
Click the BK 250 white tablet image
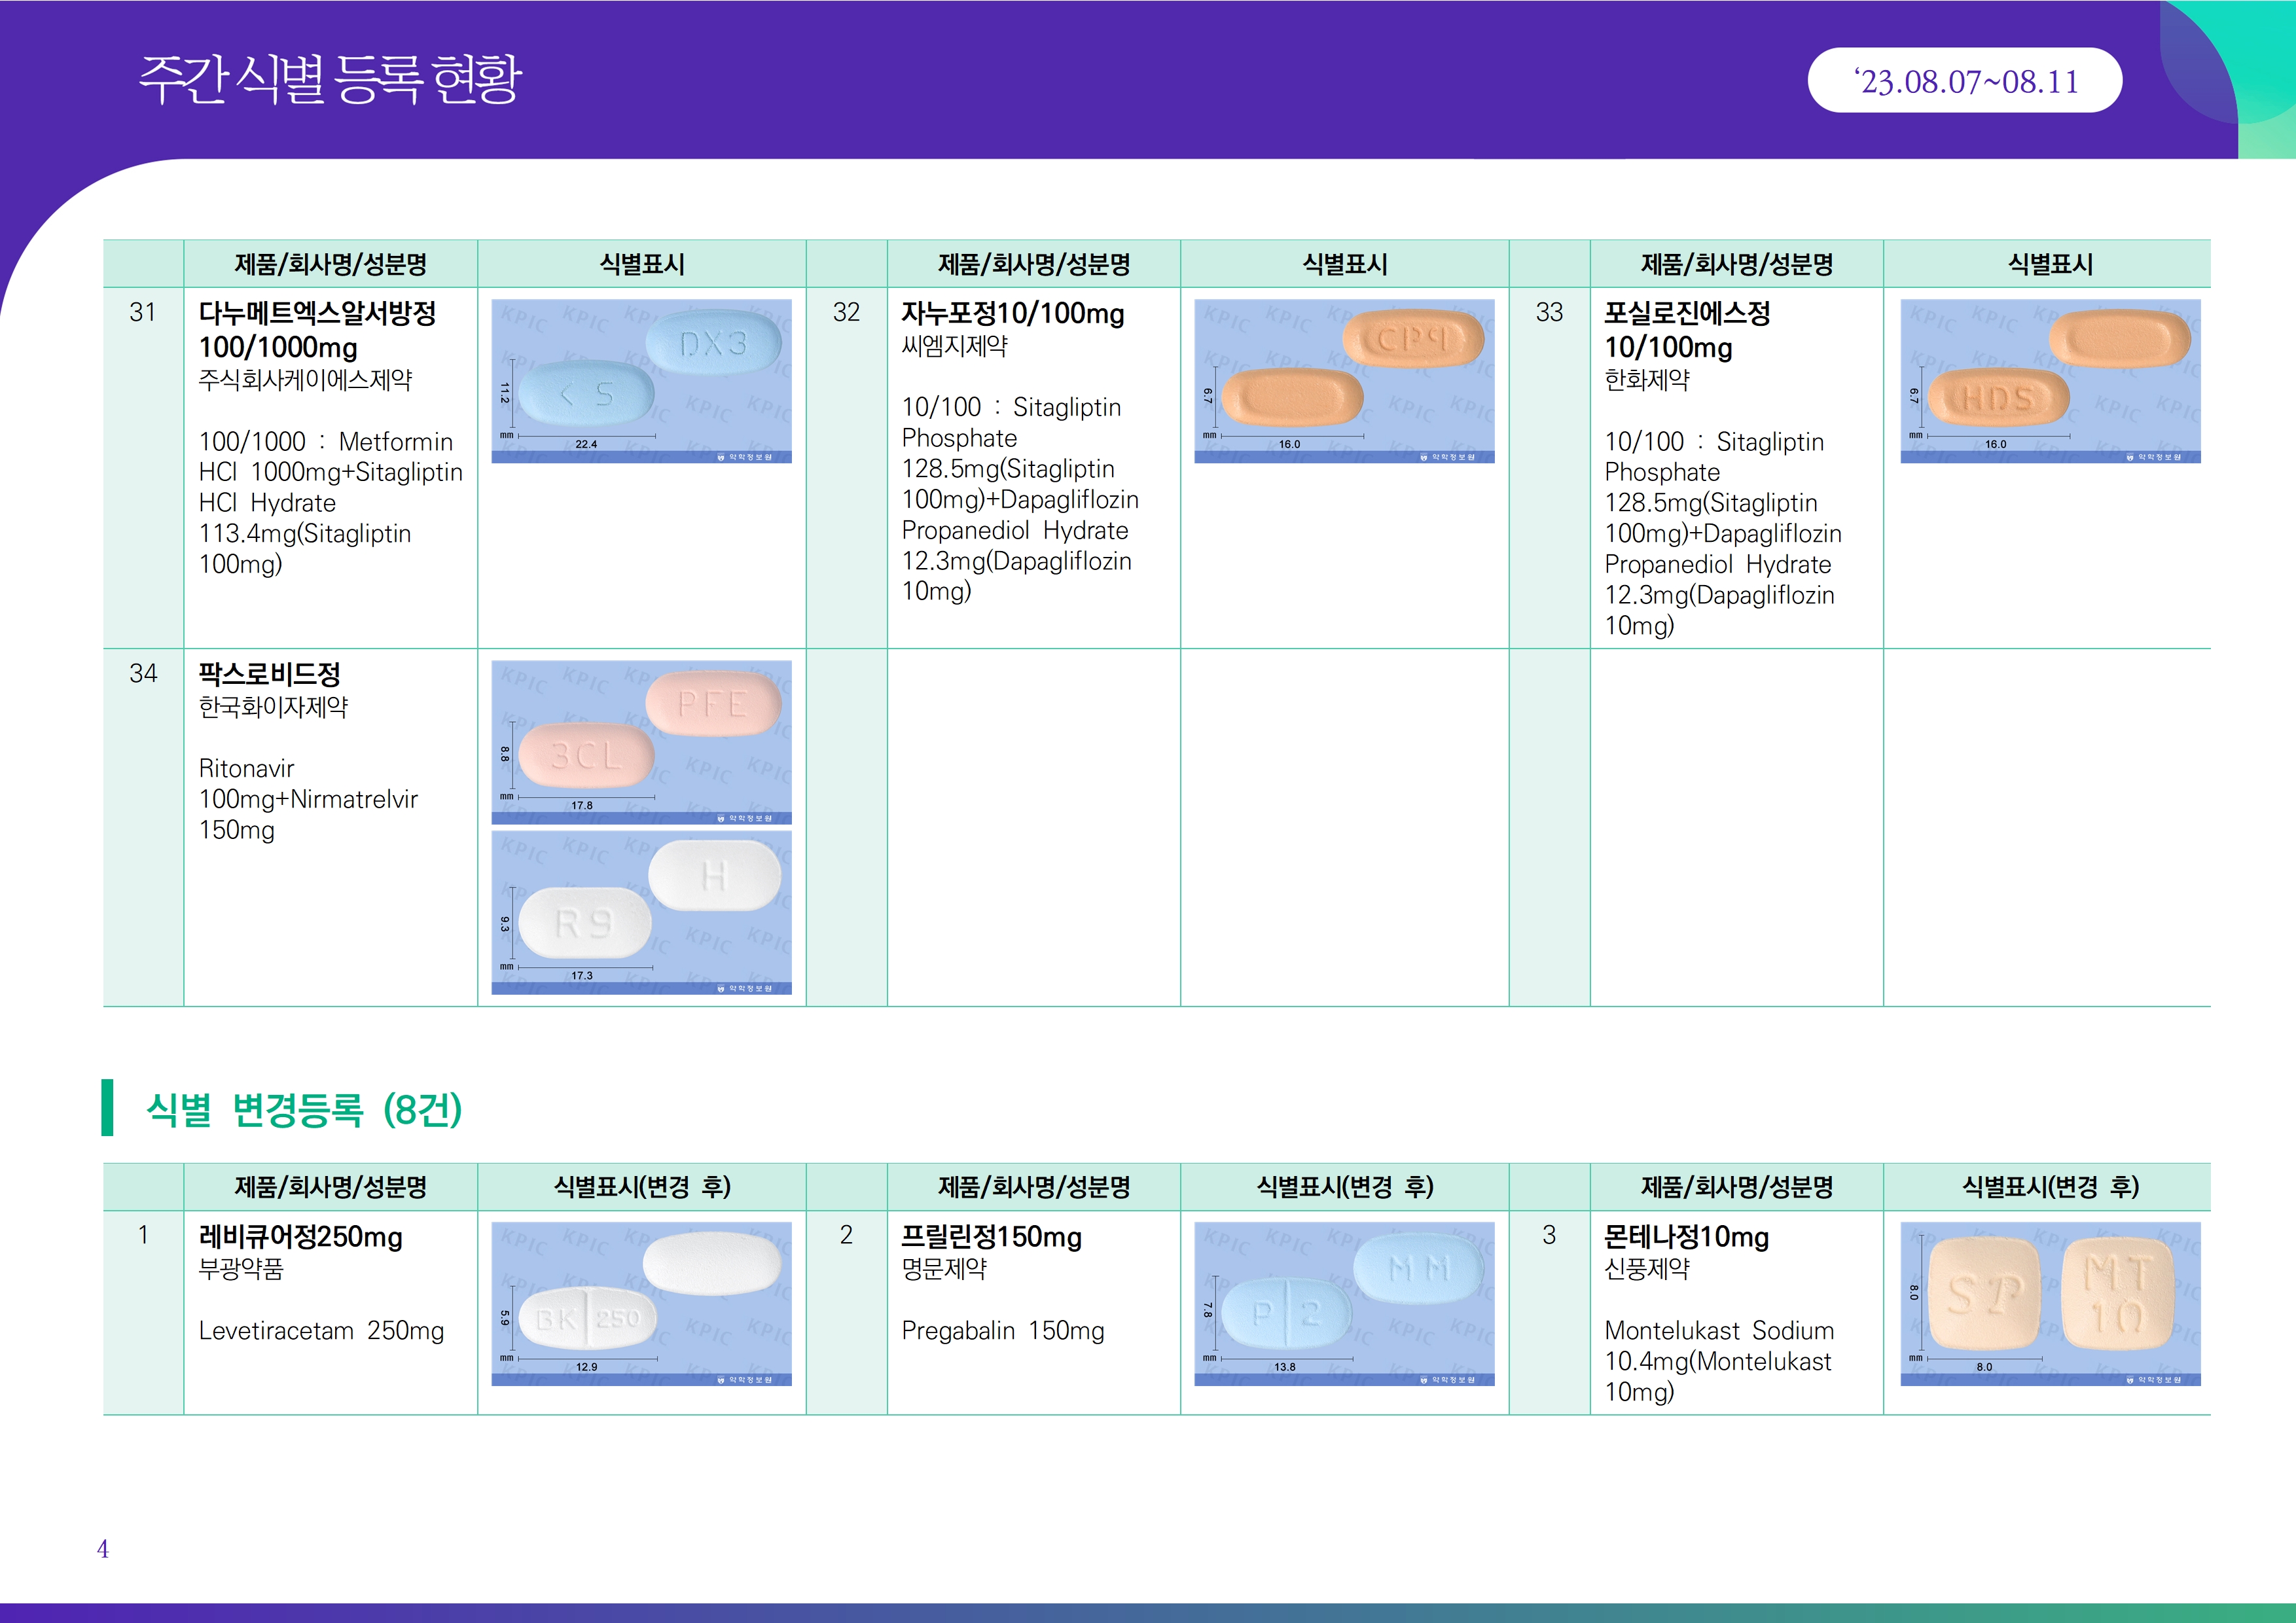(x=641, y=1303)
